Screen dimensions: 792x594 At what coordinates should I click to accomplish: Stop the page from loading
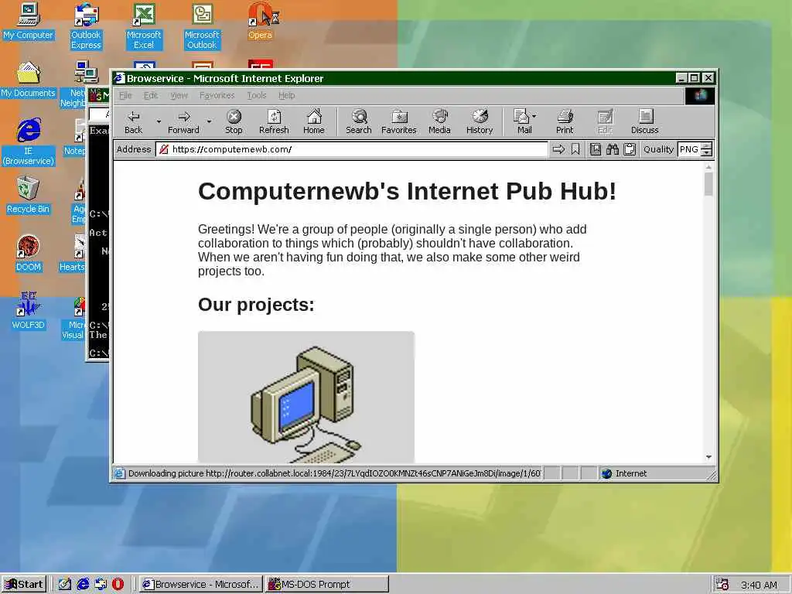[234, 122]
